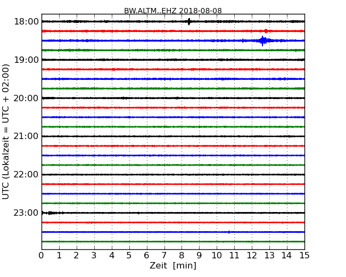Viewport: 346px width, 277px height.
Task: Click x-axis tick label '14'
Action: [x=287, y=256]
